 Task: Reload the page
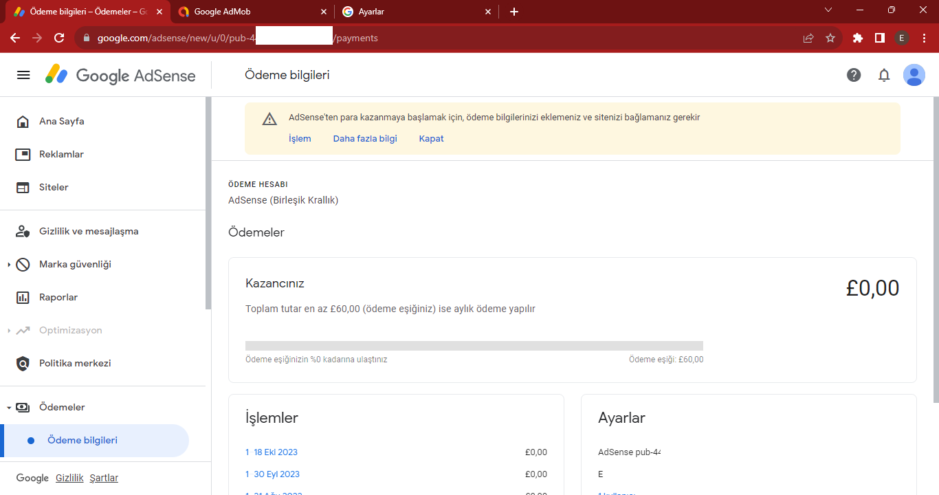coord(59,38)
